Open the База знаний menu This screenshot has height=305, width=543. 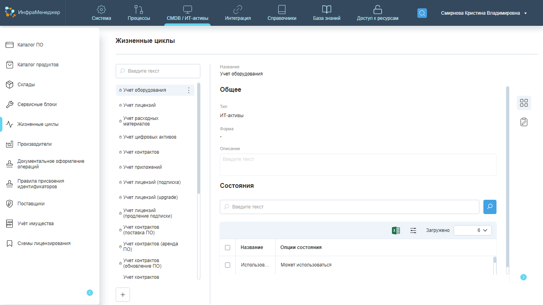coord(327,13)
